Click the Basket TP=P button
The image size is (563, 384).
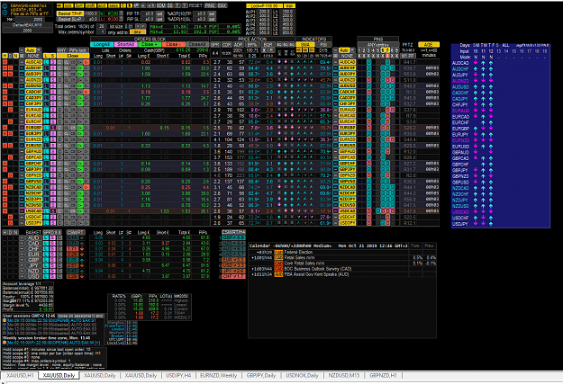coord(70,13)
